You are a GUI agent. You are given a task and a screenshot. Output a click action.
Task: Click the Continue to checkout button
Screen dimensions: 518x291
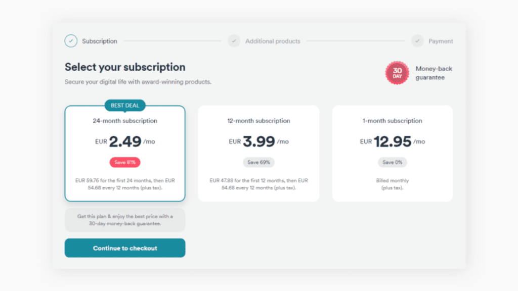124,248
